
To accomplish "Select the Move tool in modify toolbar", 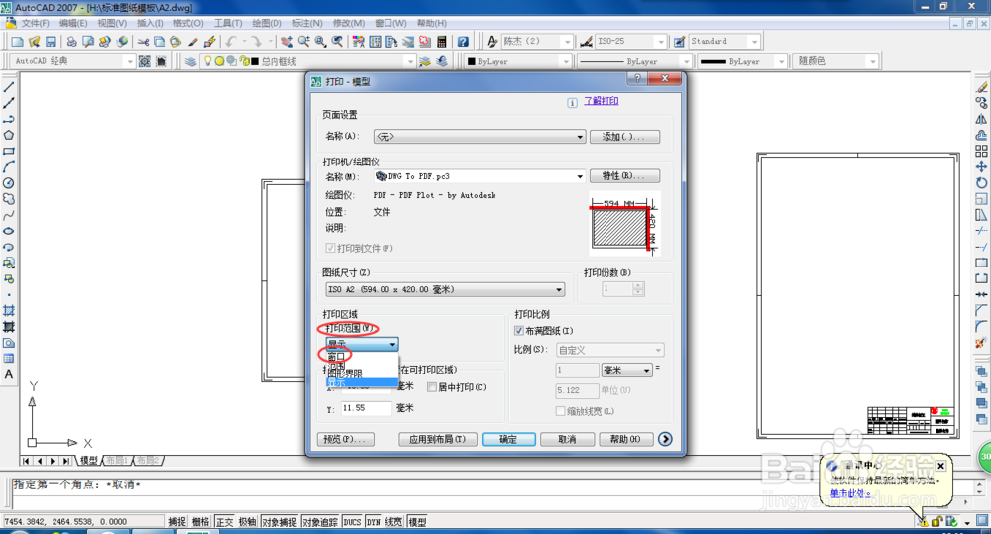I will pyautogui.click(x=981, y=166).
